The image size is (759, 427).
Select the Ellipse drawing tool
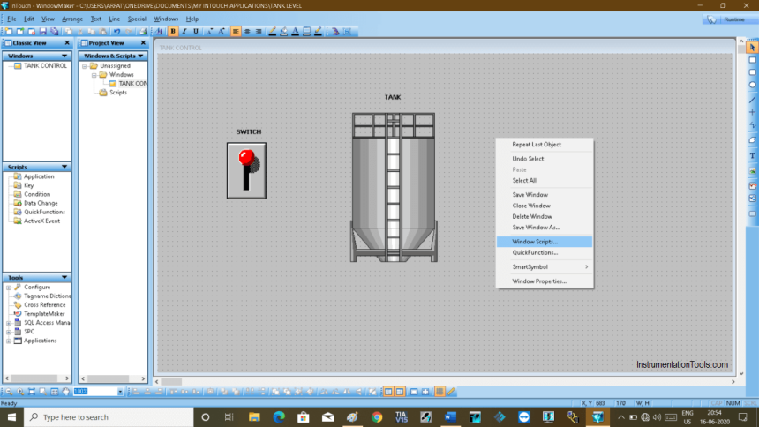[752, 85]
